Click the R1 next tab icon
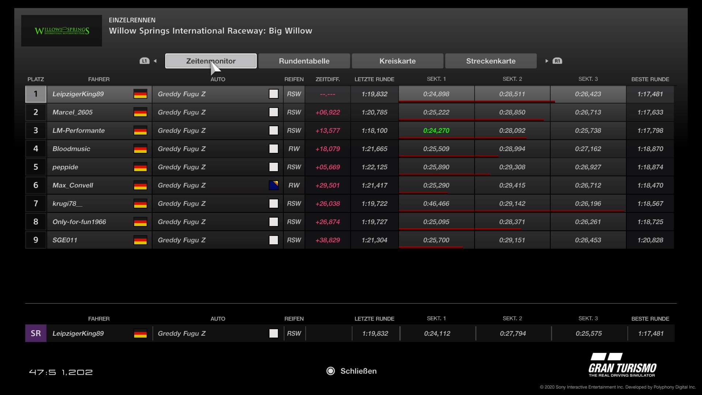The image size is (702, 395). click(x=557, y=61)
